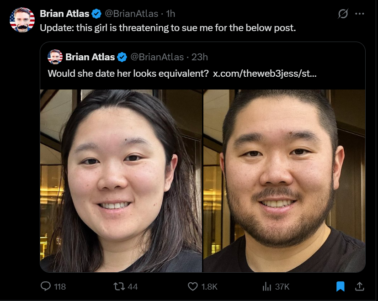Like the post with the heart icon

pos(192,286)
